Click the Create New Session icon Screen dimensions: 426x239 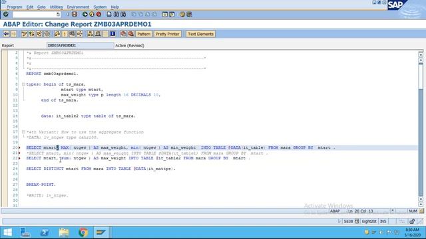165,14
